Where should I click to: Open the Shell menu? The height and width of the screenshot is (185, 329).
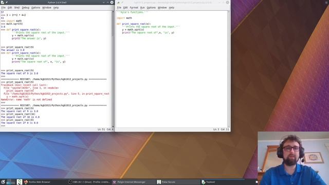pos(17,8)
